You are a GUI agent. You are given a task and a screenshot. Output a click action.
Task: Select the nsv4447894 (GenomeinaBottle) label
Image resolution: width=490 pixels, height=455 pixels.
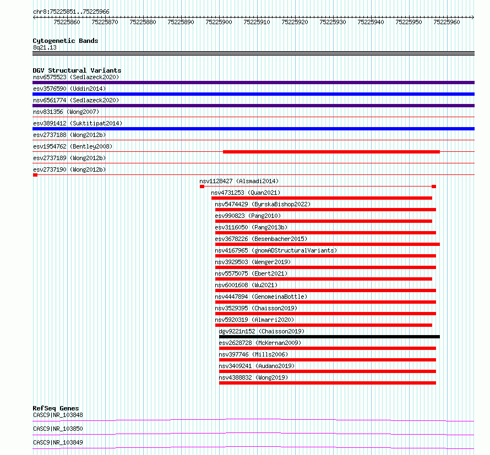(x=262, y=297)
